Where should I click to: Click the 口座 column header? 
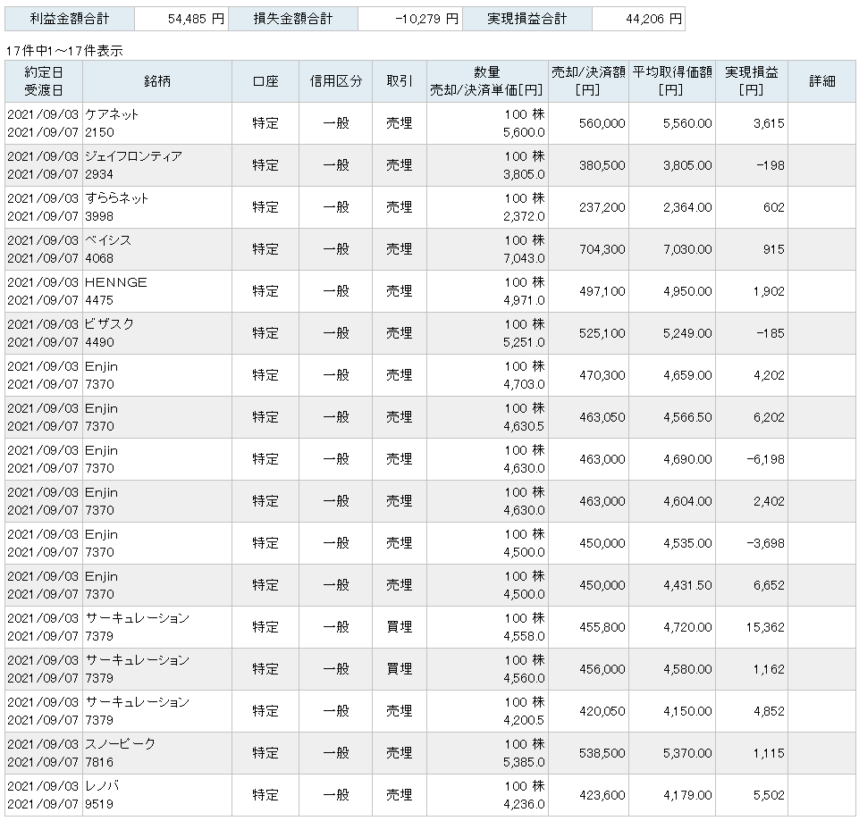point(265,81)
